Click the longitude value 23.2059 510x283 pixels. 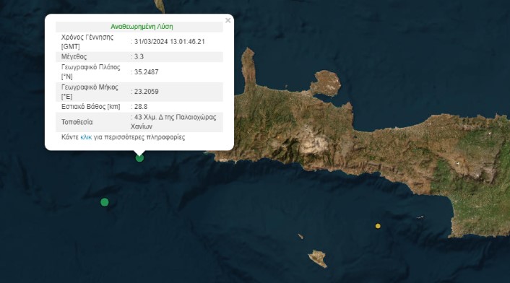(x=147, y=92)
